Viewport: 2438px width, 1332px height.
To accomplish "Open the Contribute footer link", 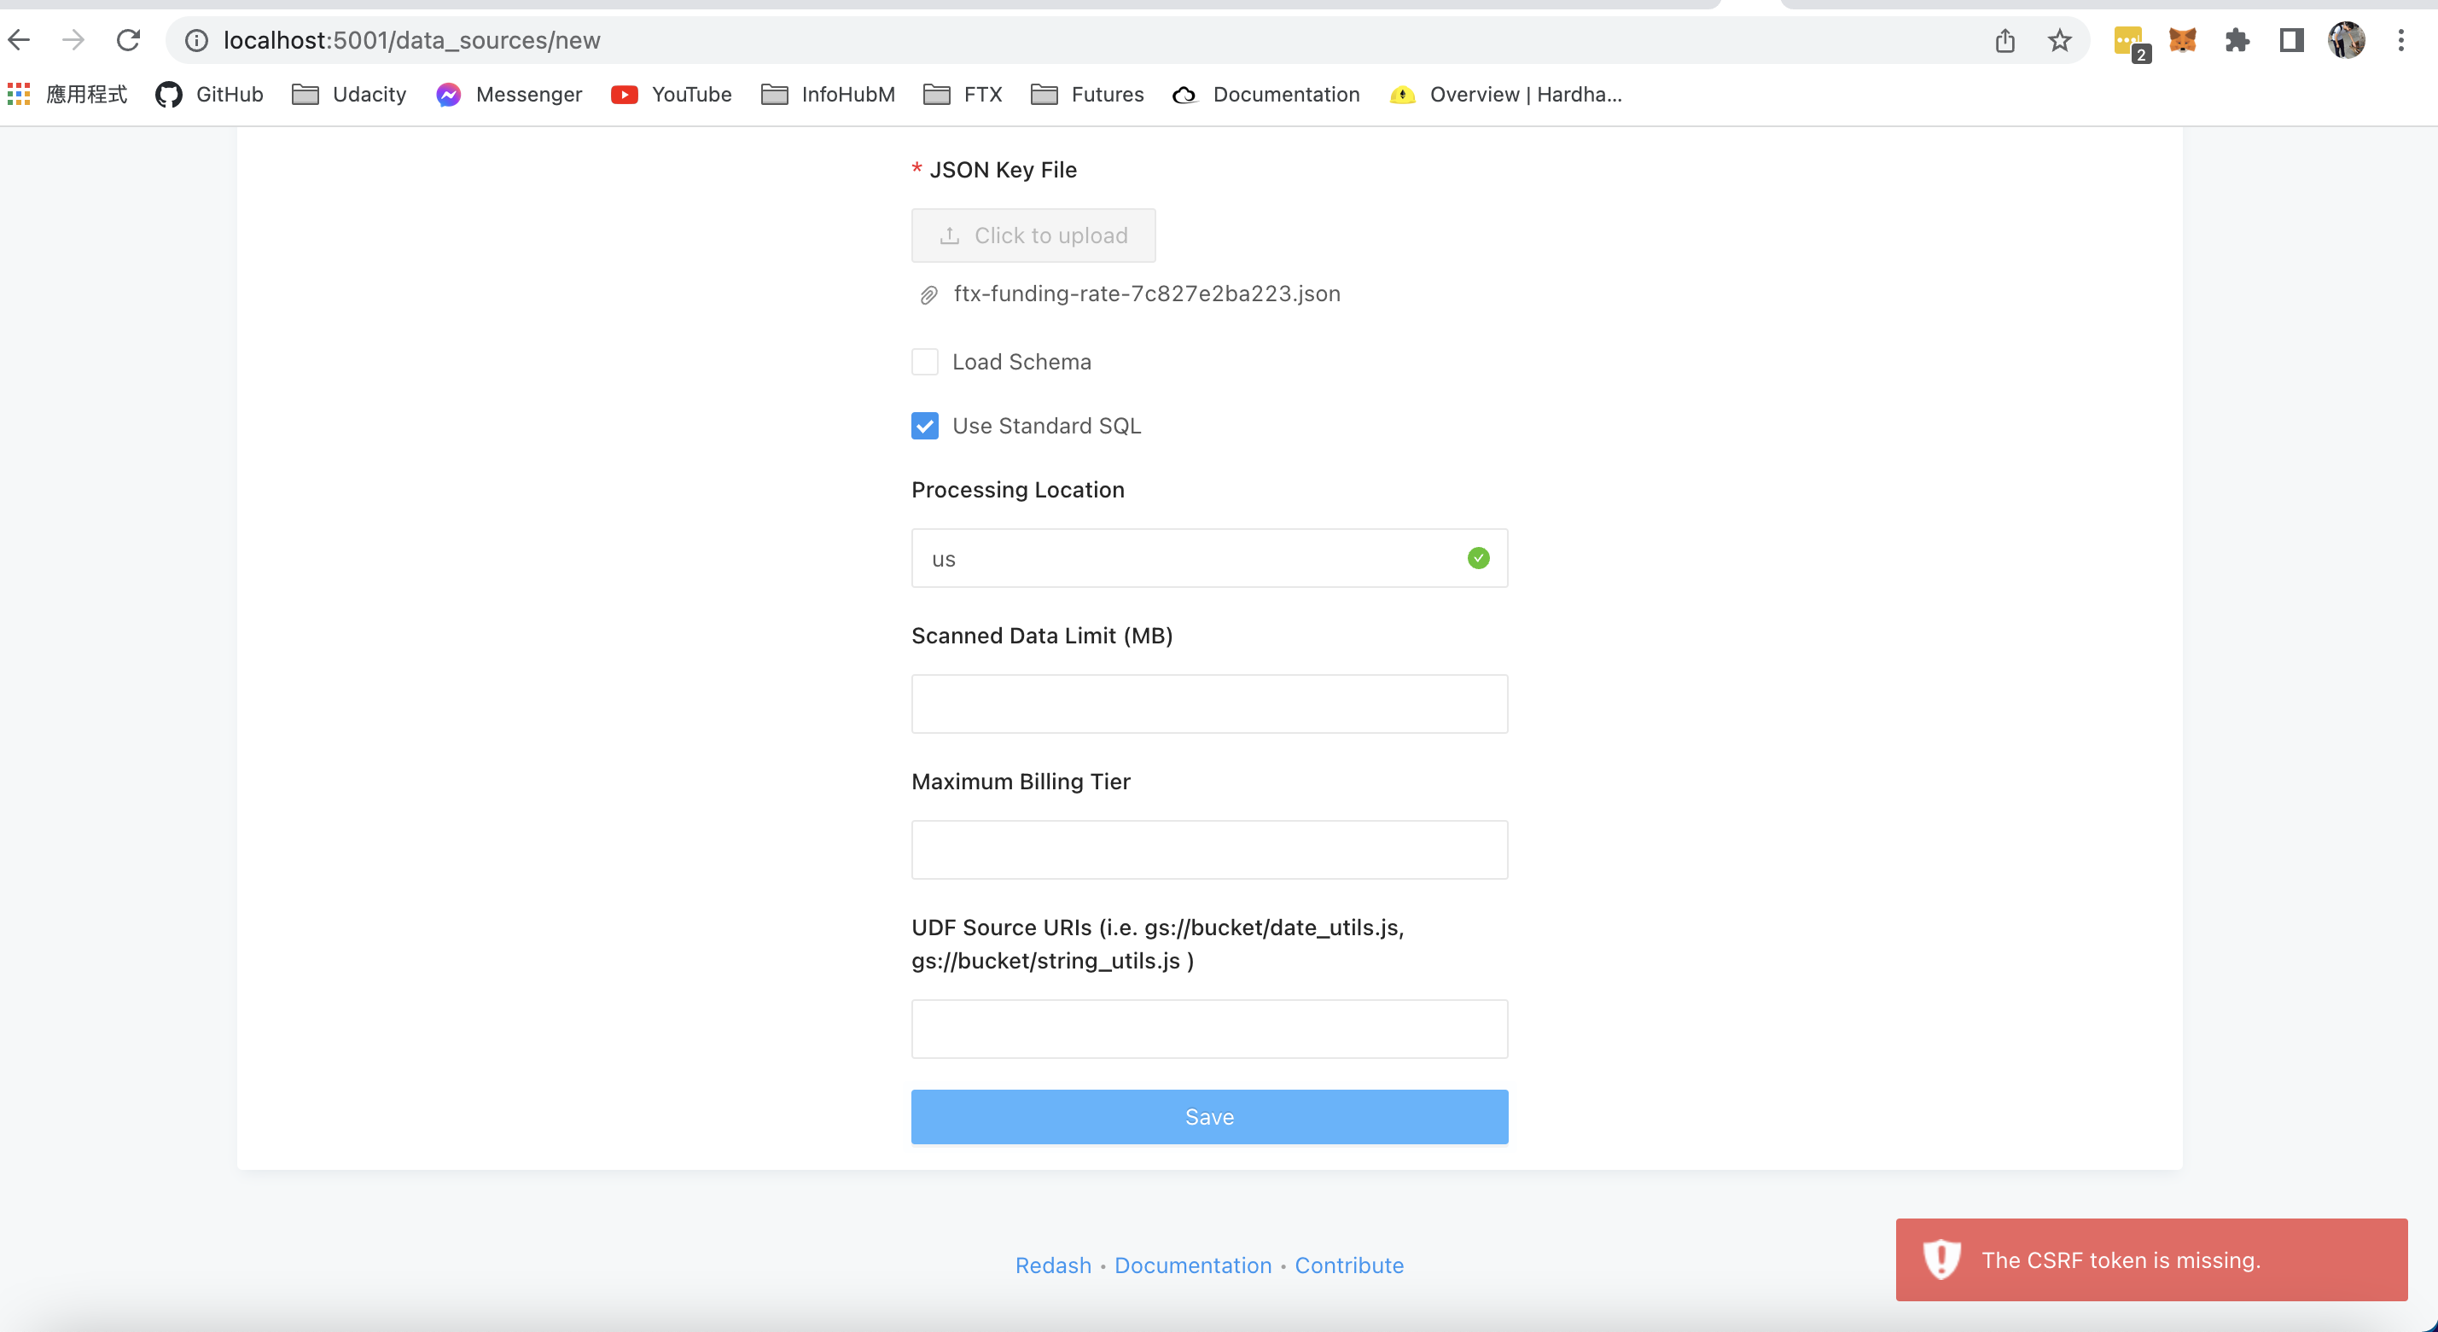I will click(1350, 1265).
